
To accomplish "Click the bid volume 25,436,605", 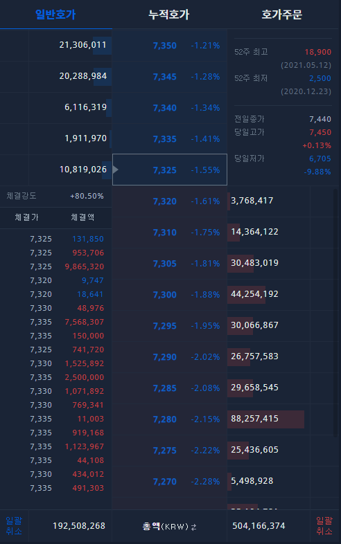I will (254, 451).
